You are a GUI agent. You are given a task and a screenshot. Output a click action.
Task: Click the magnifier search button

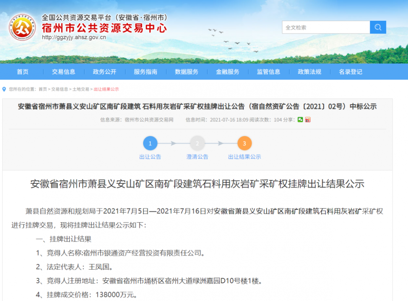point(378,28)
